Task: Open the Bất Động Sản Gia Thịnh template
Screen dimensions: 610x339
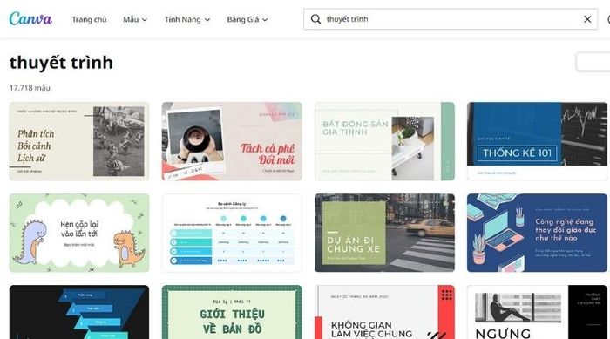Action: (384, 141)
